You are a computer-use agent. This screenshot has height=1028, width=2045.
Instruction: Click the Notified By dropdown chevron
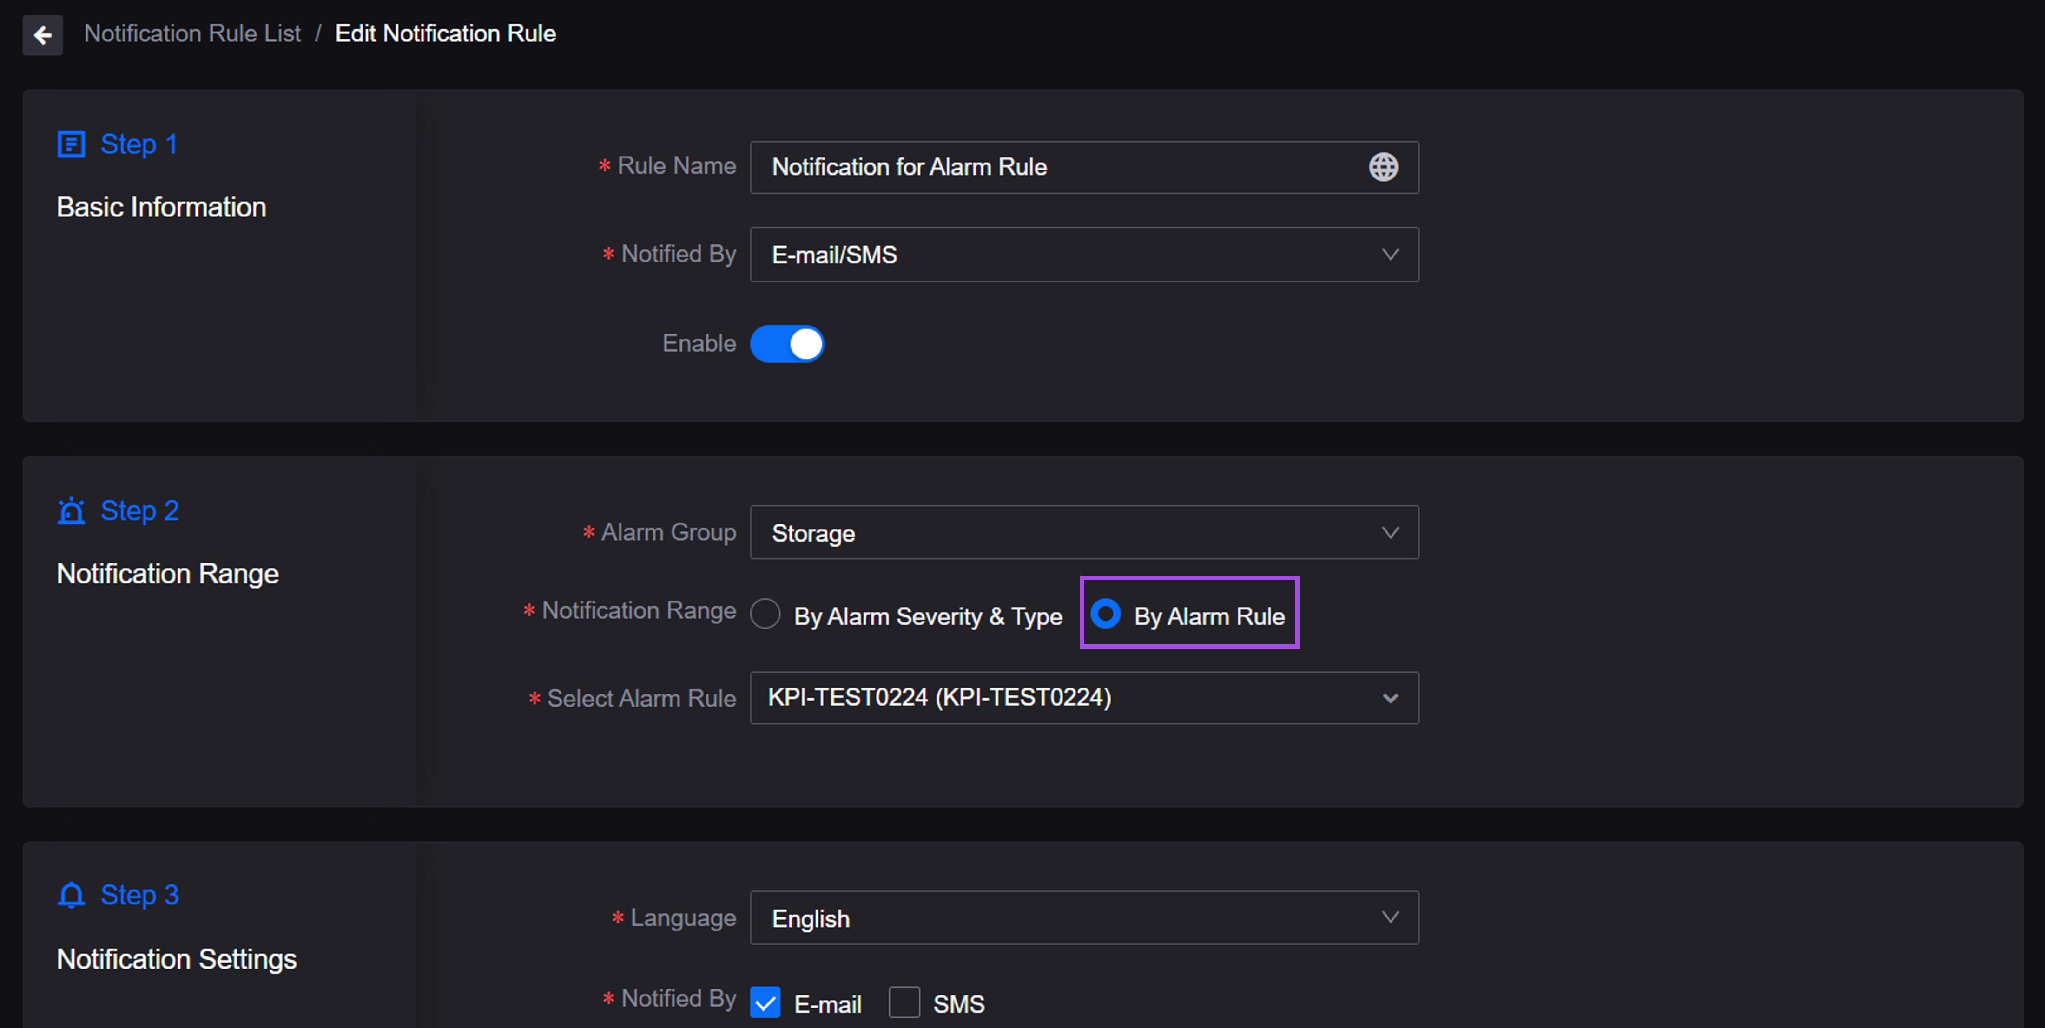(x=1389, y=255)
